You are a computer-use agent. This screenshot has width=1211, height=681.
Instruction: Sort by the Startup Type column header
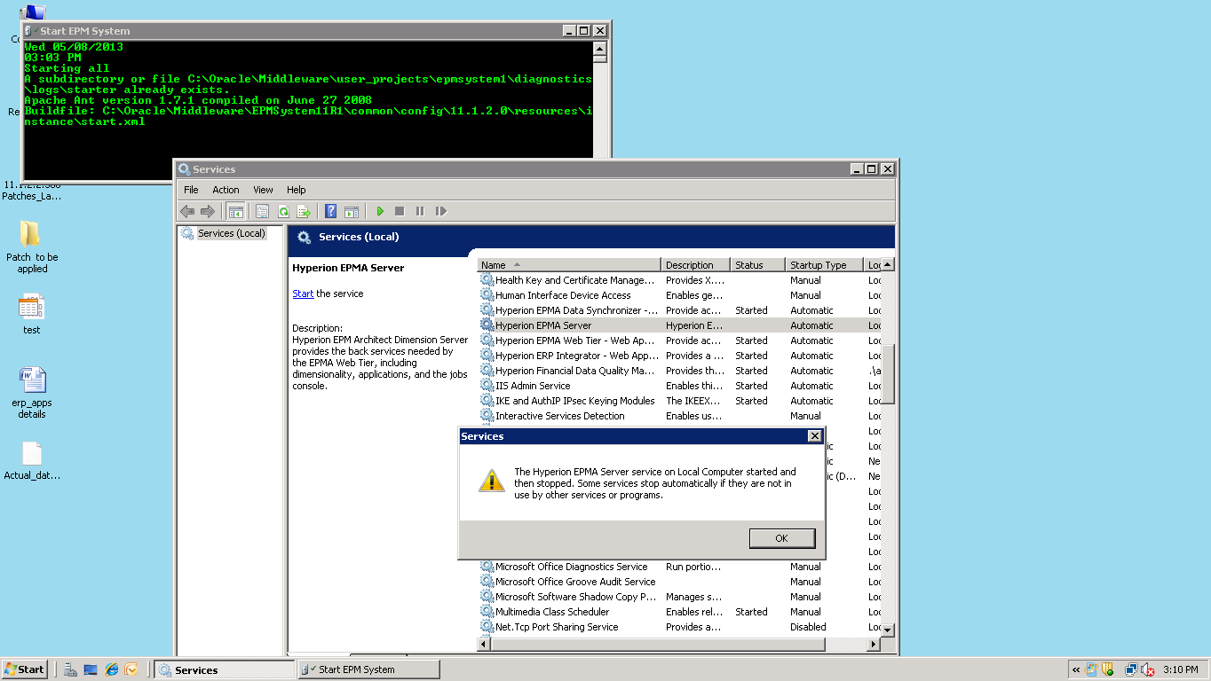tap(826, 265)
